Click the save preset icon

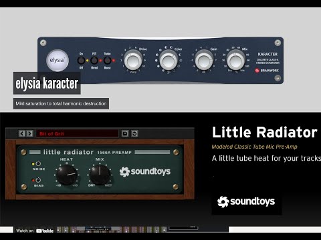pos(125,133)
